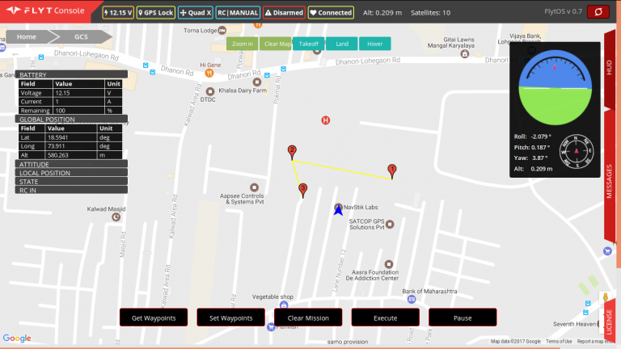Click the red H home marker
Image resolution: width=621 pixels, height=349 pixels.
[326, 120]
